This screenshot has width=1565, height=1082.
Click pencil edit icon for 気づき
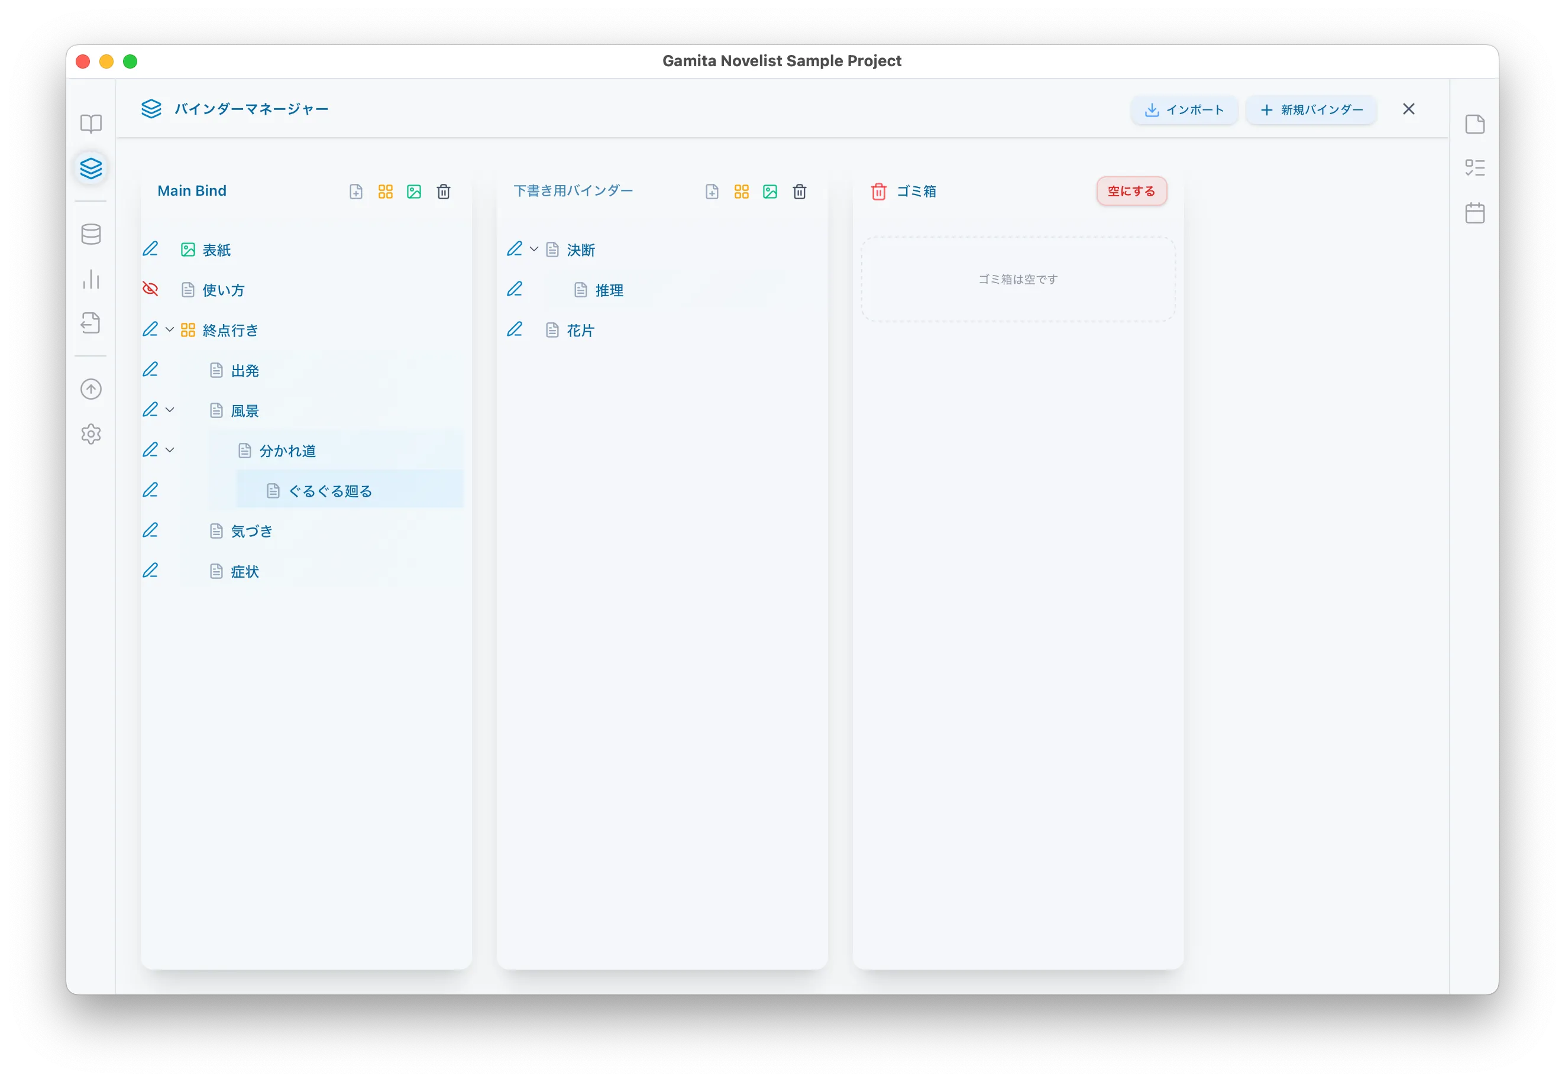click(x=151, y=531)
